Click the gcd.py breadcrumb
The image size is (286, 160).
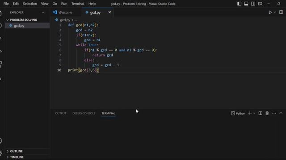tap(65, 20)
